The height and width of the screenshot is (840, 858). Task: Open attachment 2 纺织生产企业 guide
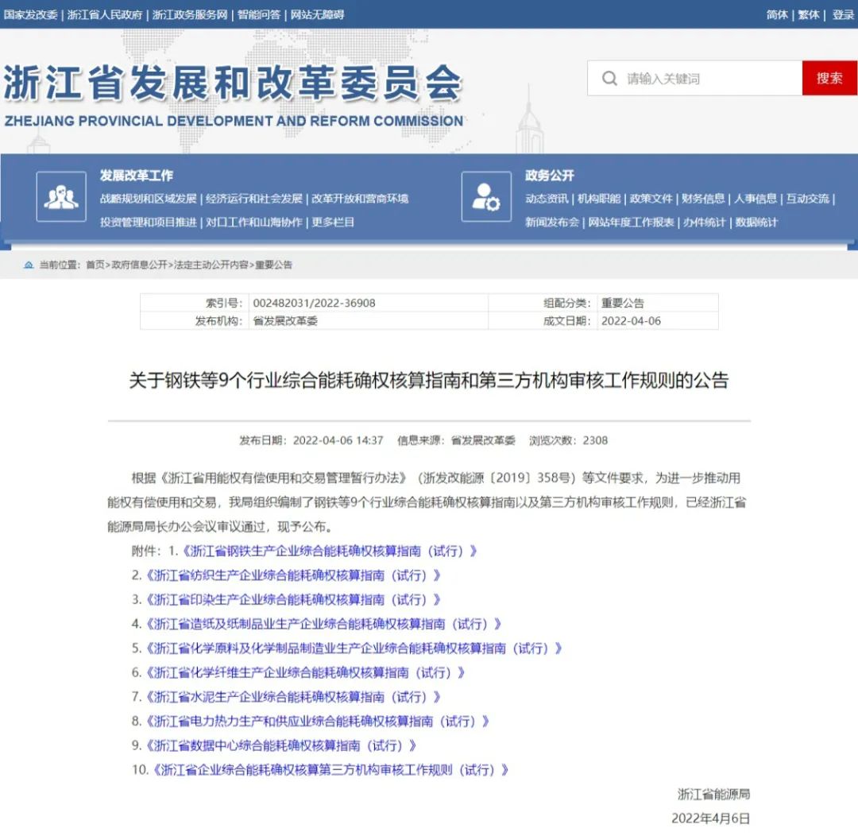[293, 575]
